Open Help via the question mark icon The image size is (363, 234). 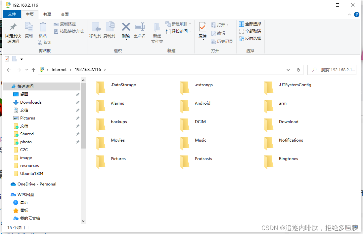[x=357, y=15]
